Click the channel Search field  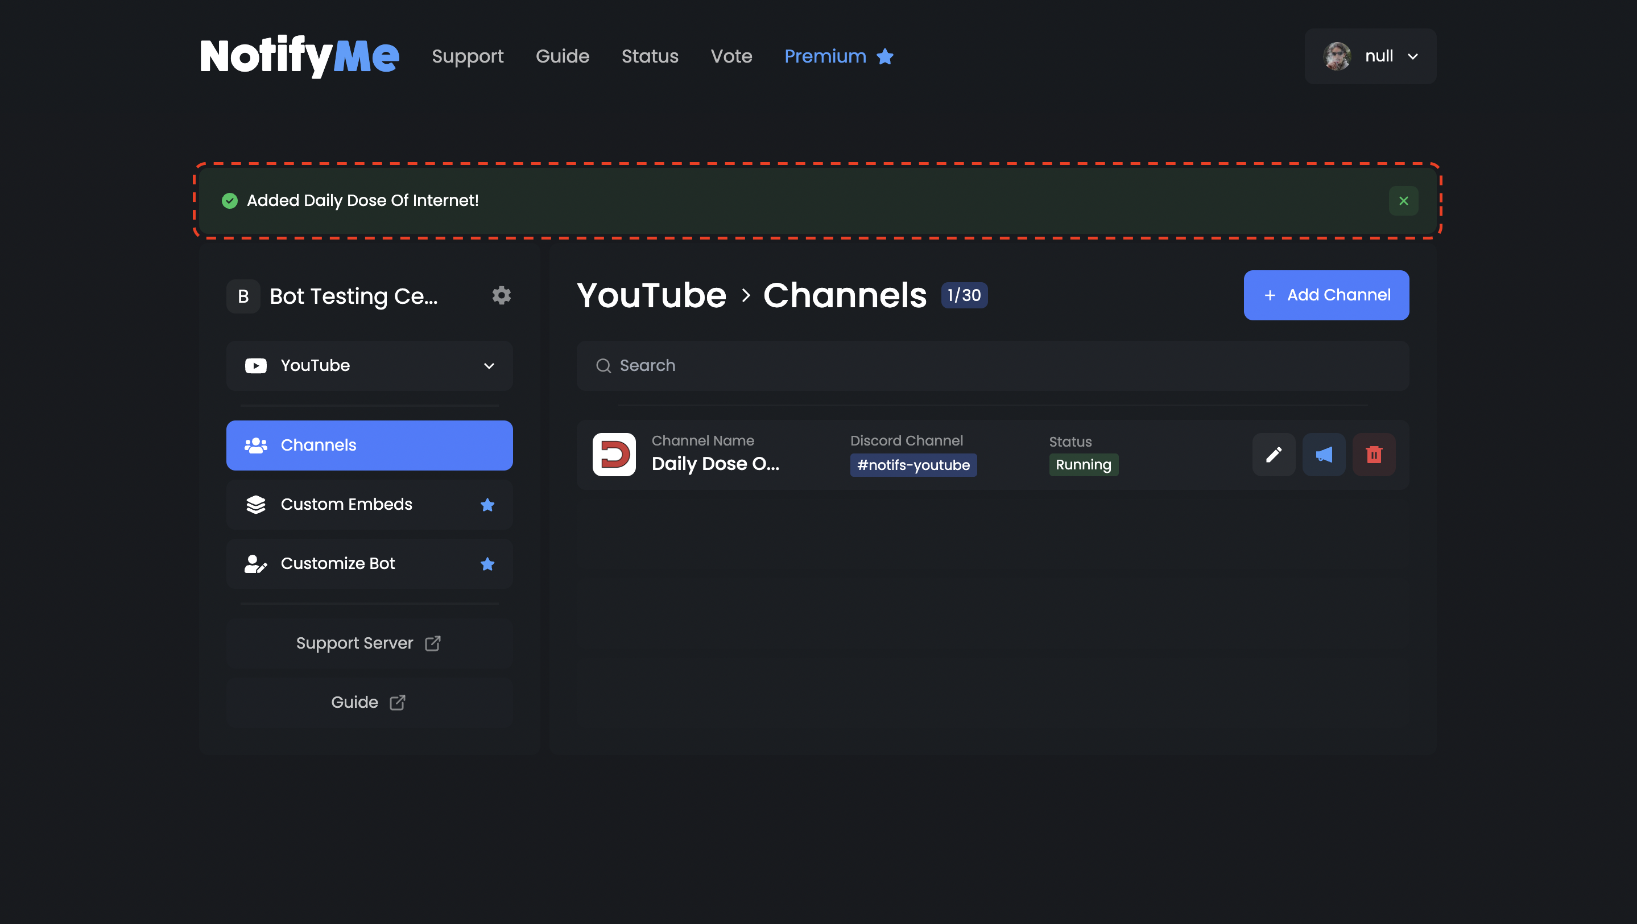[991, 365]
